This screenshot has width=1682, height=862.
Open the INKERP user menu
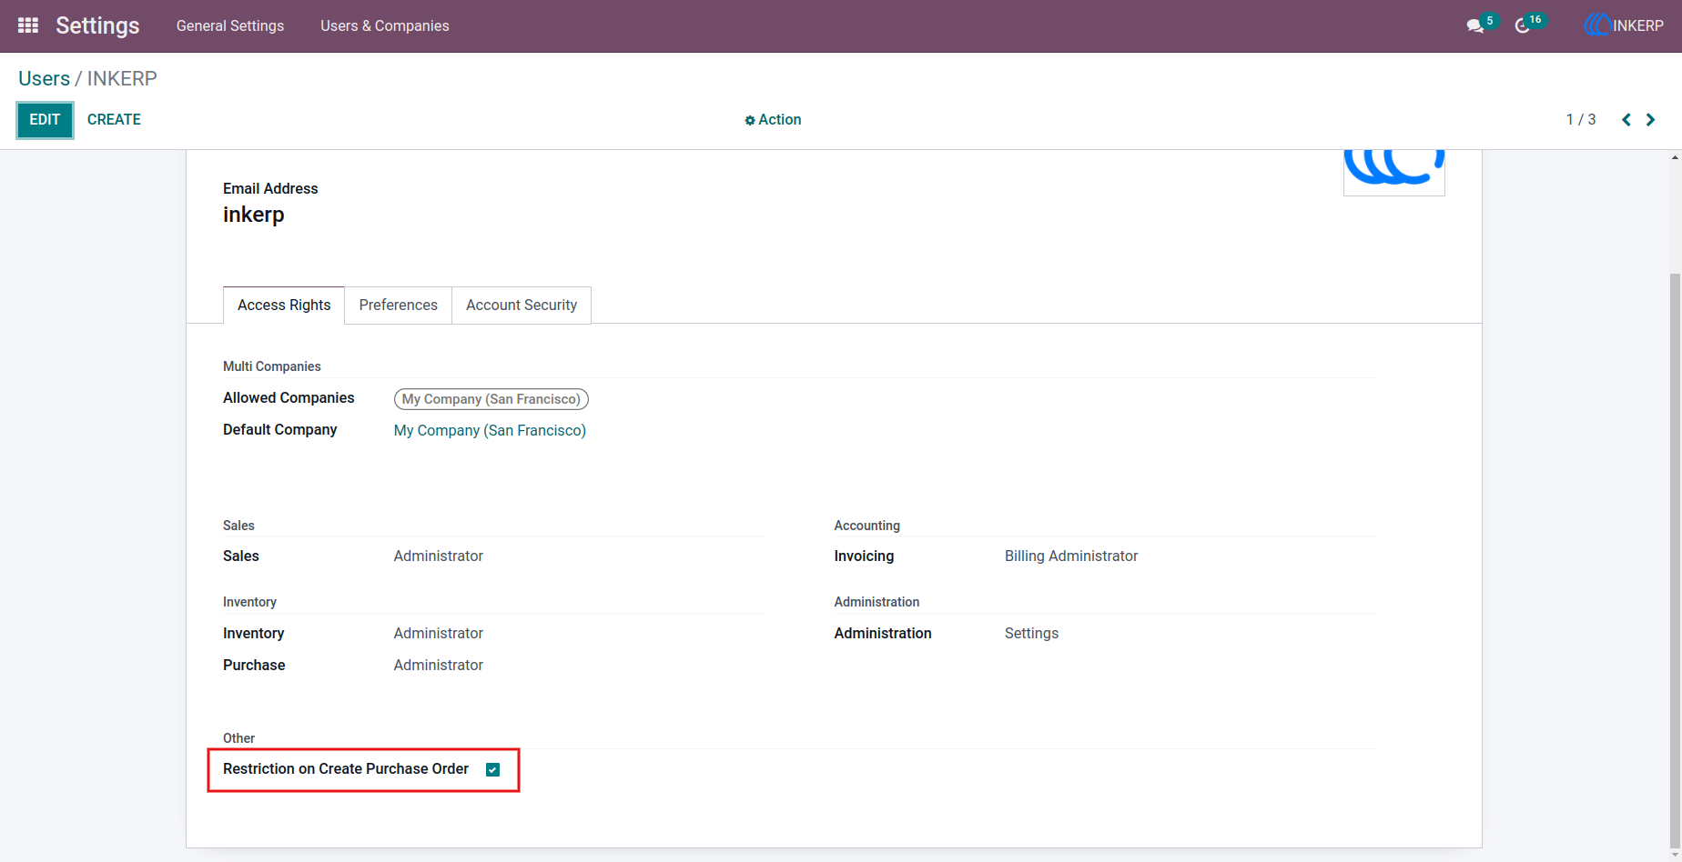(x=1625, y=25)
